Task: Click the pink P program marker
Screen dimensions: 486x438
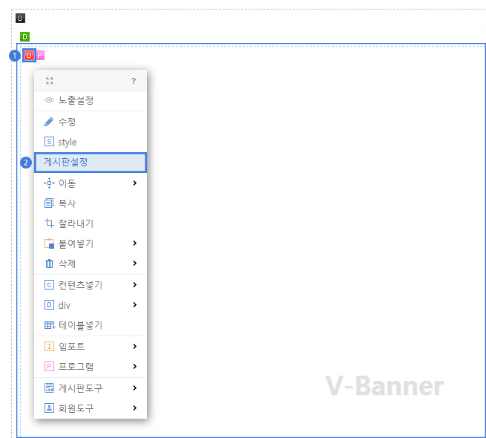Action: [x=40, y=55]
